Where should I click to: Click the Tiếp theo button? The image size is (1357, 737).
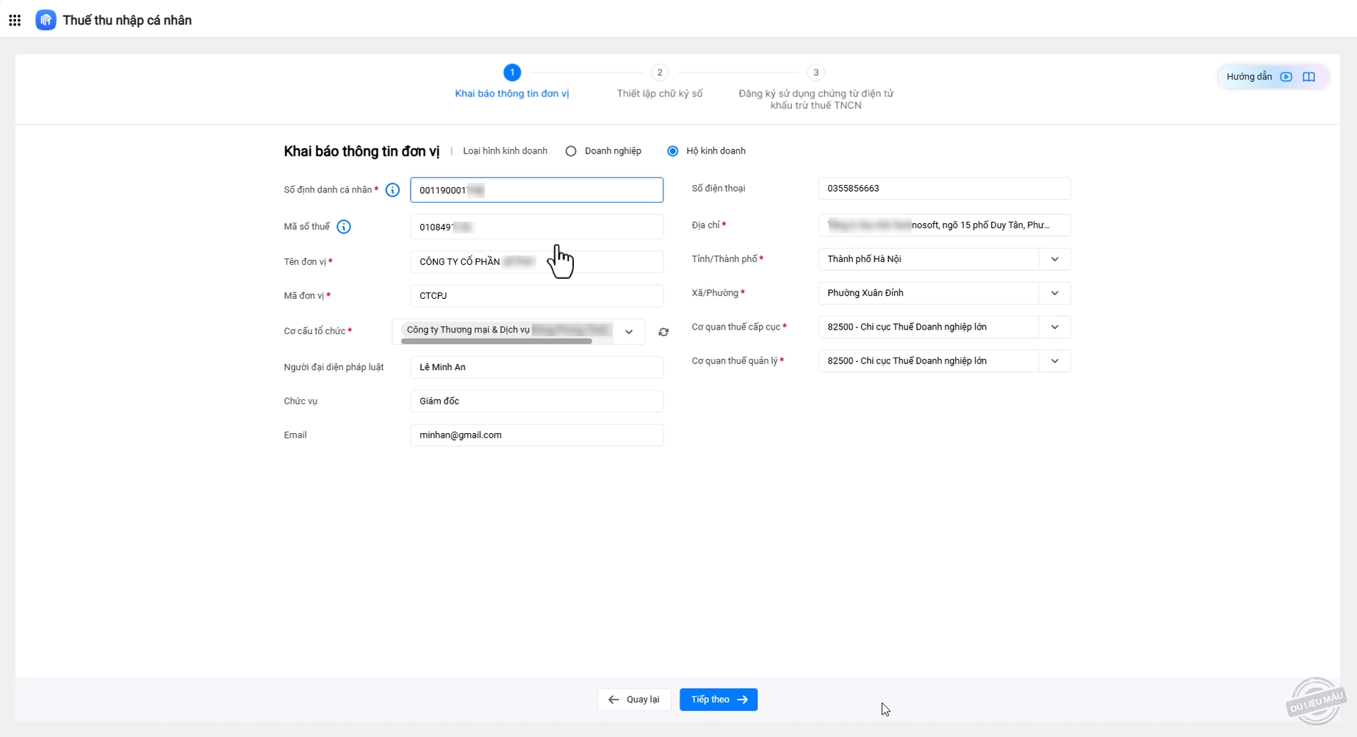point(718,700)
